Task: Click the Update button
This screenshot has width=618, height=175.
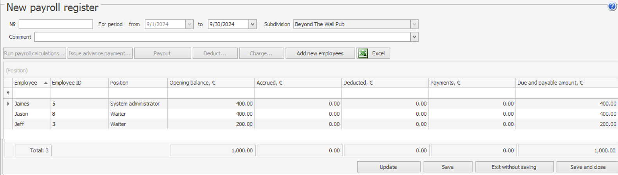Action: [388, 167]
